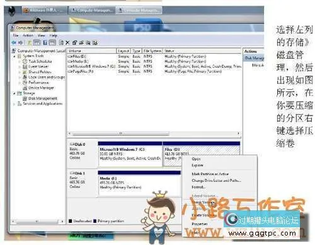This screenshot has width=315, height=245.
Task: Choose Change Drive Letter and Paths
Action: coord(216,181)
